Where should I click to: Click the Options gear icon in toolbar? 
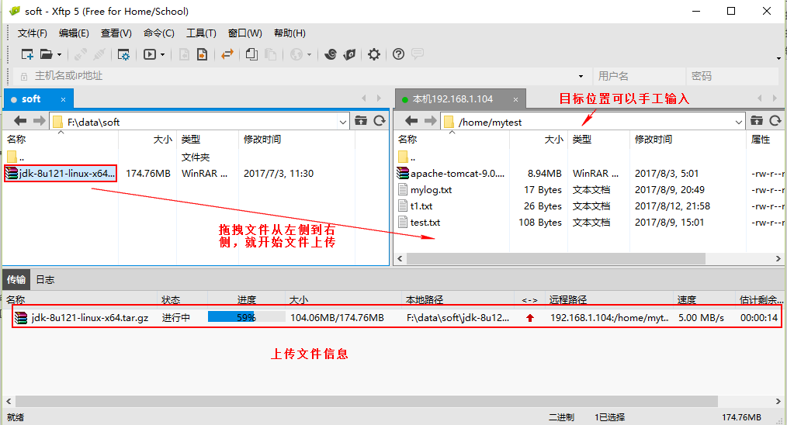[x=374, y=54]
